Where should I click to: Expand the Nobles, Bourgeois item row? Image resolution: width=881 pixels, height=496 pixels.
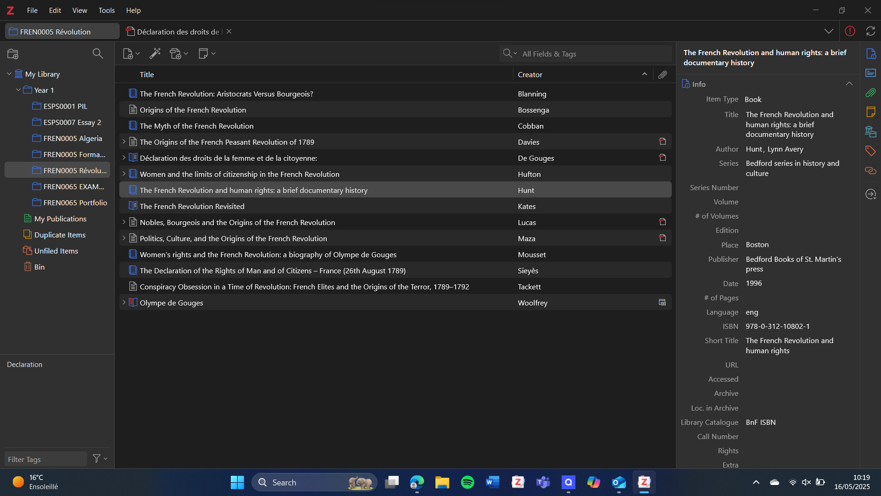124,222
